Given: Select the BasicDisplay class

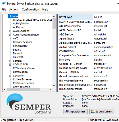Looking at the screenshot, I should [20, 46].
